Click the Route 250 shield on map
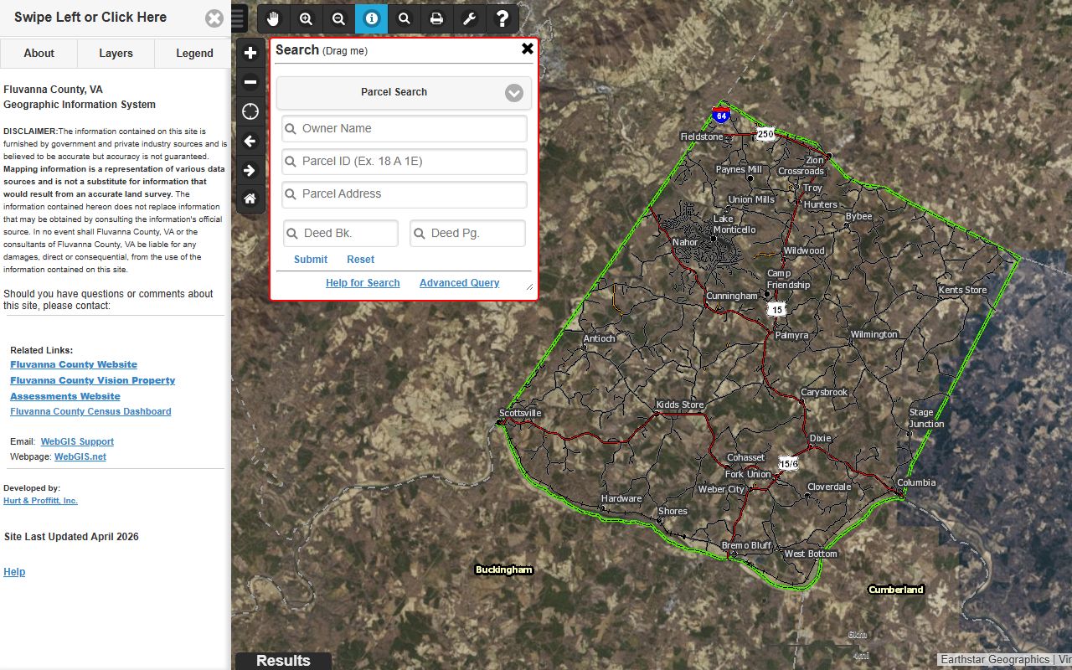Viewport: 1072px width, 670px height. click(x=765, y=133)
